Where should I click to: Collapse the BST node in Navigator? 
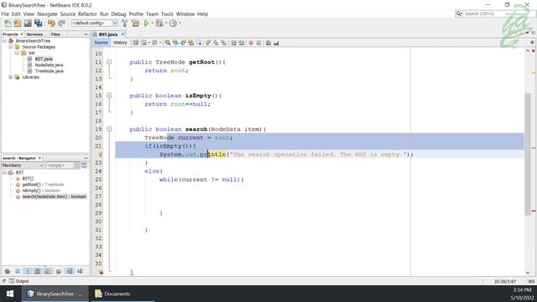(x=4, y=173)
